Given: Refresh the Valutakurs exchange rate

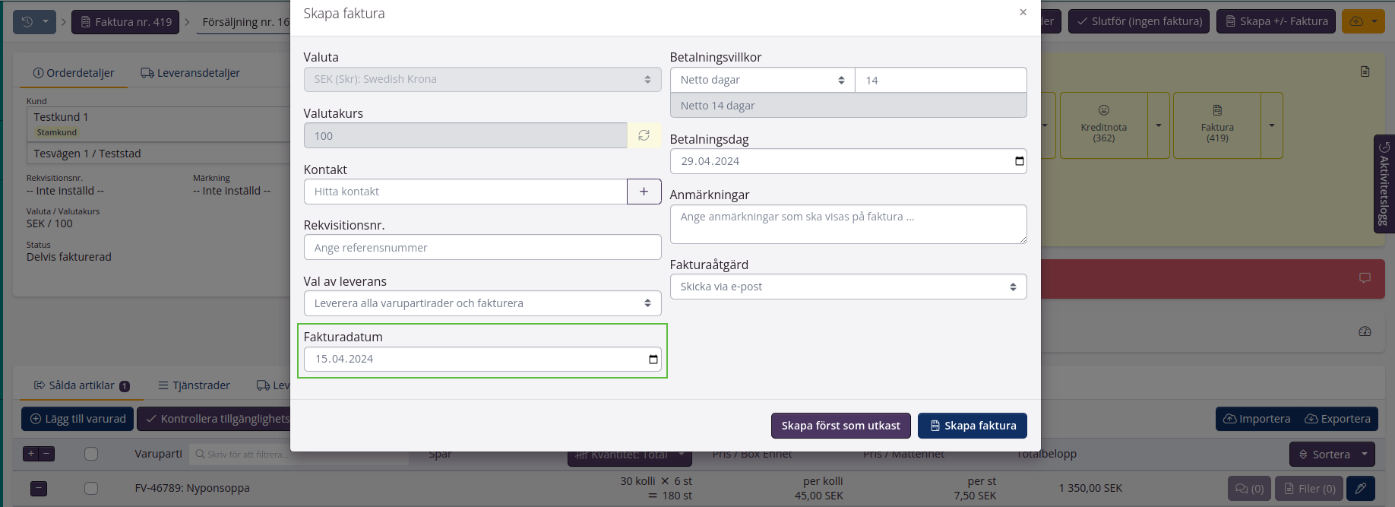Looking at the screenshot, I should tap(644, 135).
